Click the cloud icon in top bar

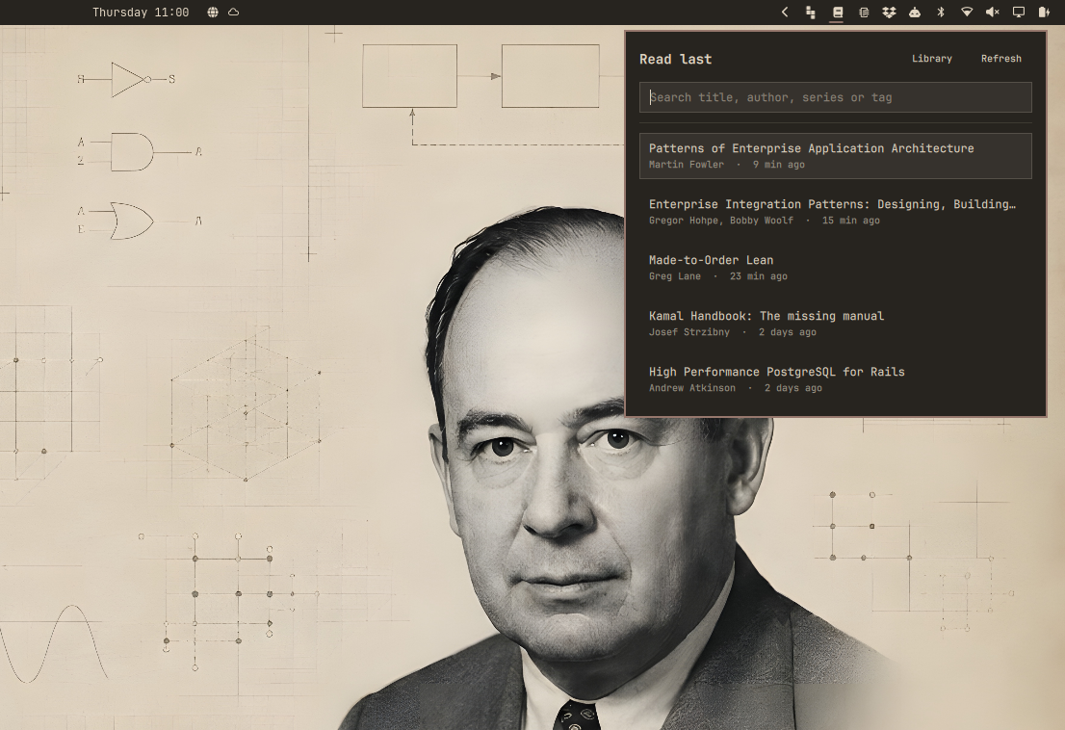pos(234,13)
